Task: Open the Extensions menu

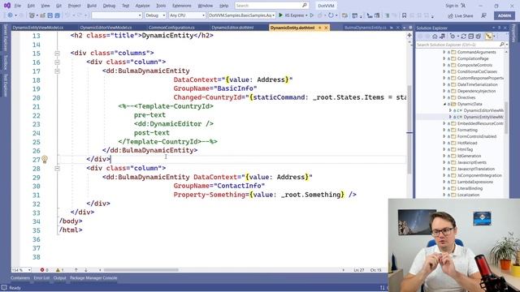Action: pos(182,6)
